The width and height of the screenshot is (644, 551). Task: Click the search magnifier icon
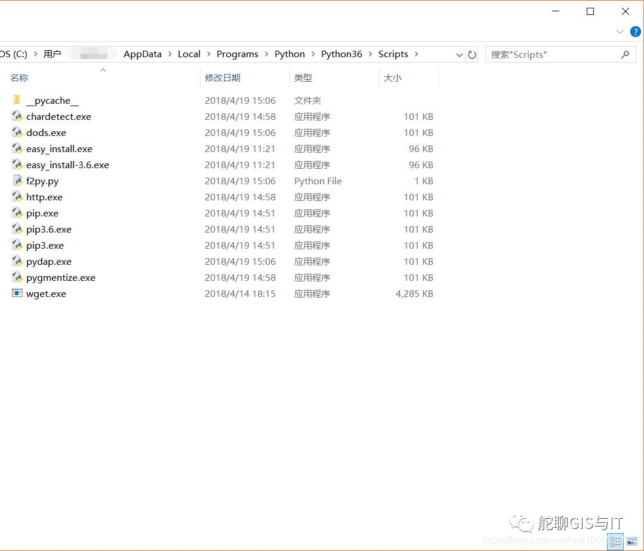pos(625,55)
